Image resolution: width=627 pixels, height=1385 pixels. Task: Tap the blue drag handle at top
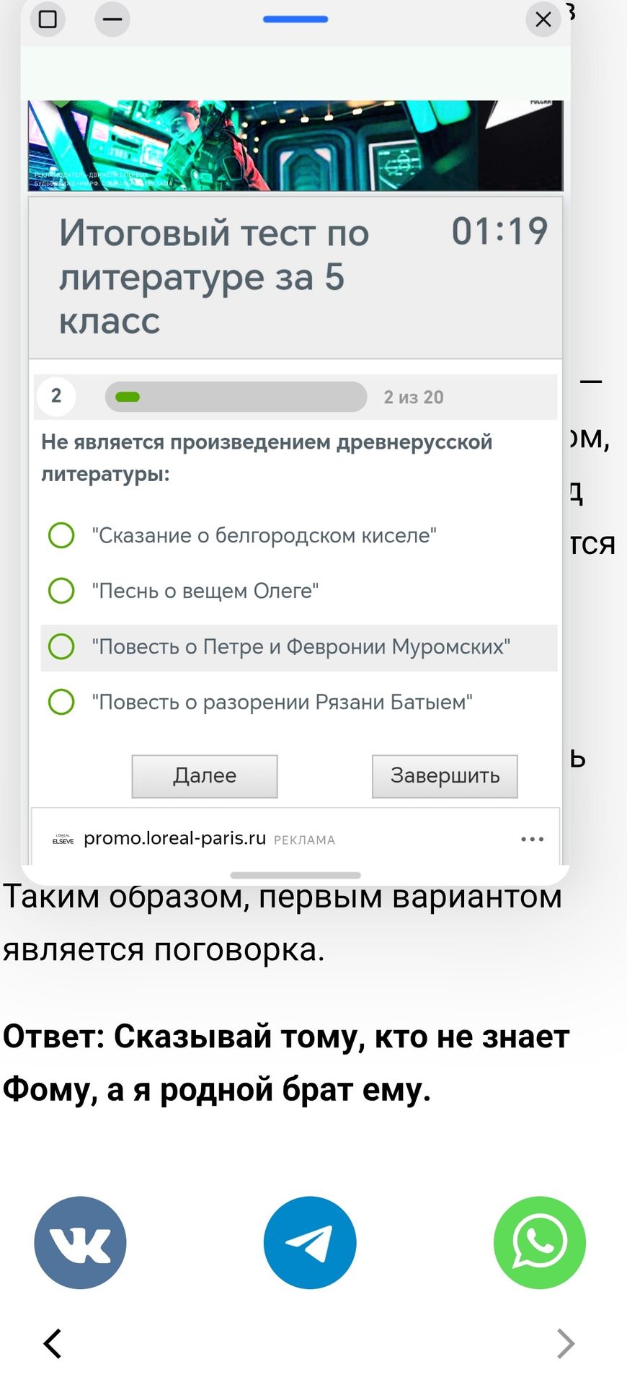[295, 19]
